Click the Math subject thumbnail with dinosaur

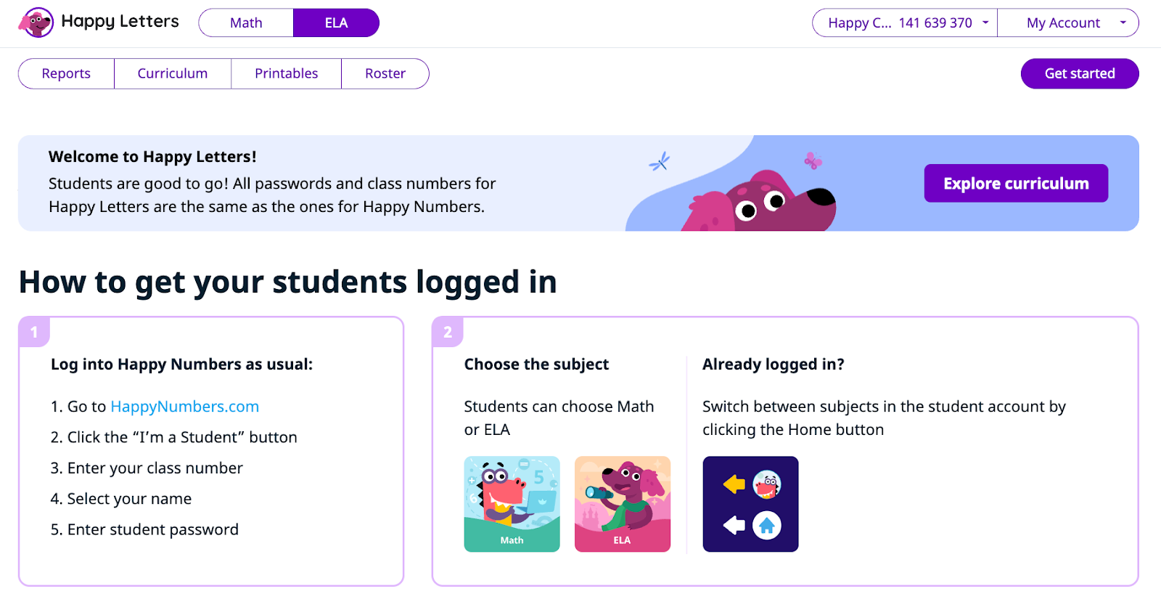tap(512, 503)
